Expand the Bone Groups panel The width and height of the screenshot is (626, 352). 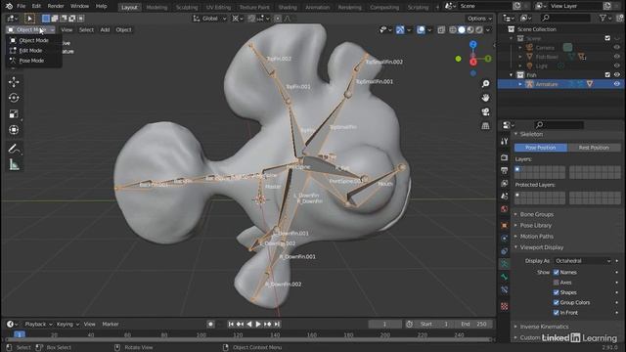[537, 214]
